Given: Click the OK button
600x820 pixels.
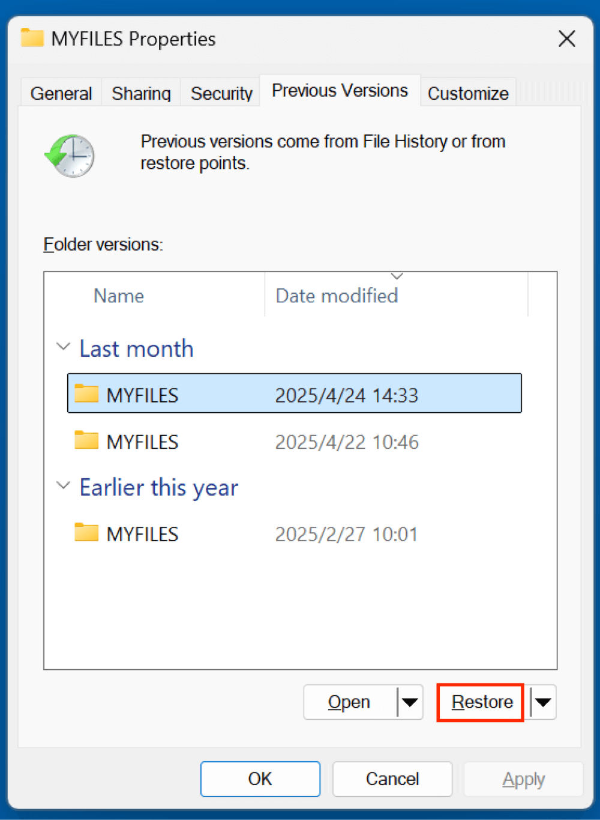Looking at the screenshot, I should click(260, 779).
